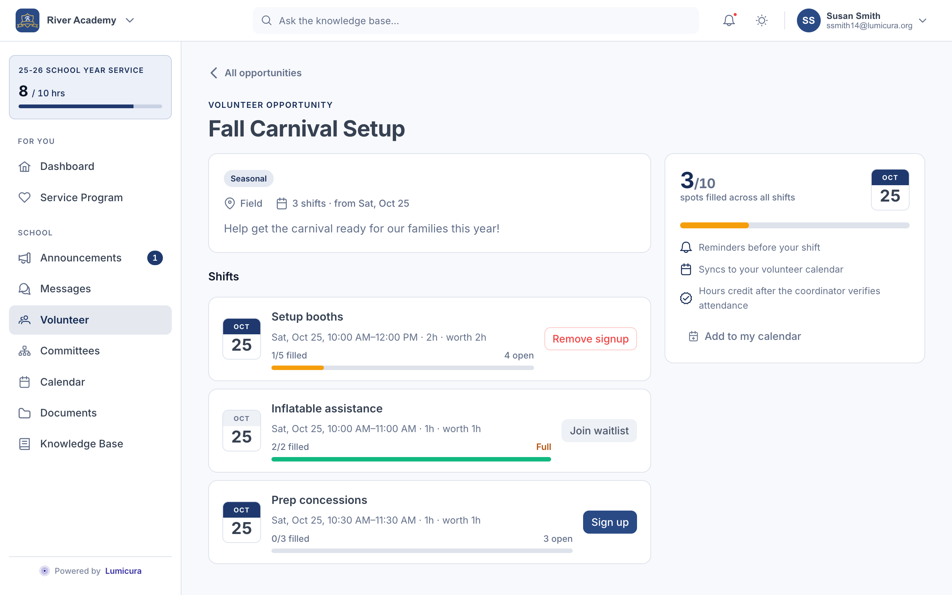Click the Setup booths fill progress bar
952x595 pixels.
point(402,368)
